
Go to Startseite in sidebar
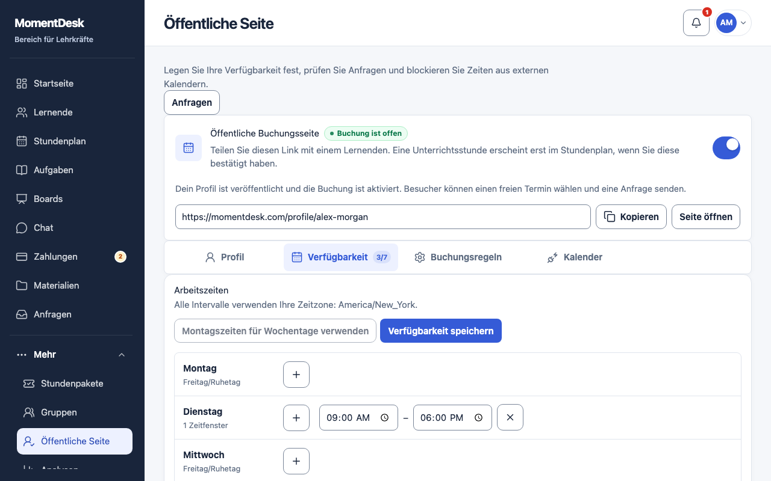[x=72, y=84]
